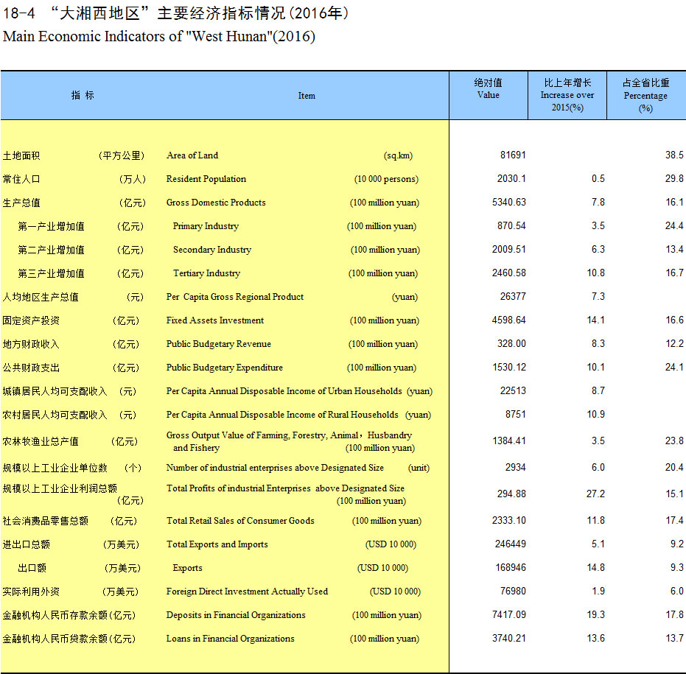Click Chinese label '生产总值'
Image resolution: width=686 pixels, height=674 pixels.
pos(21,203)
